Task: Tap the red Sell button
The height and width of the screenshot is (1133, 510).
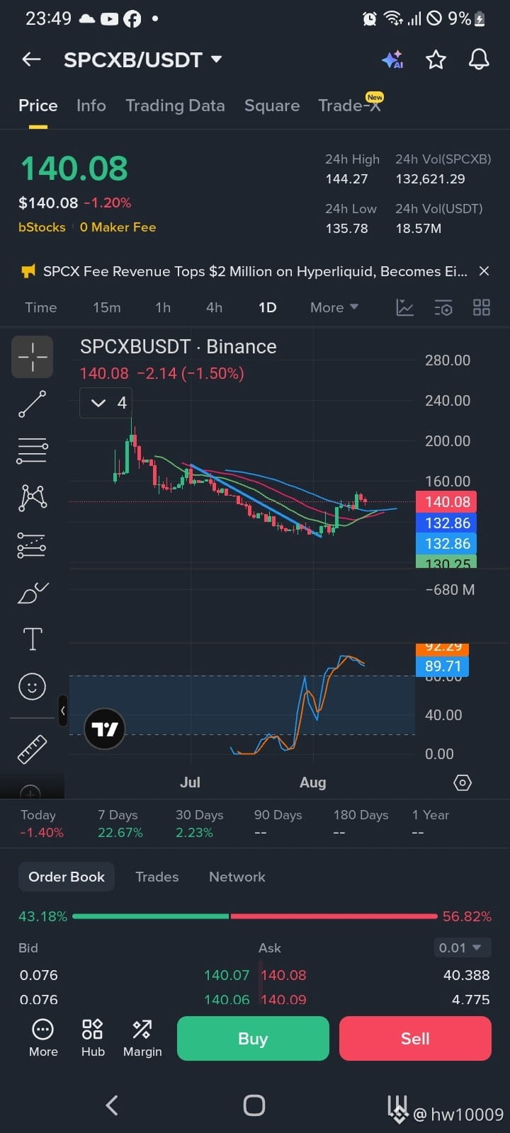Action: pos(415,1038)
